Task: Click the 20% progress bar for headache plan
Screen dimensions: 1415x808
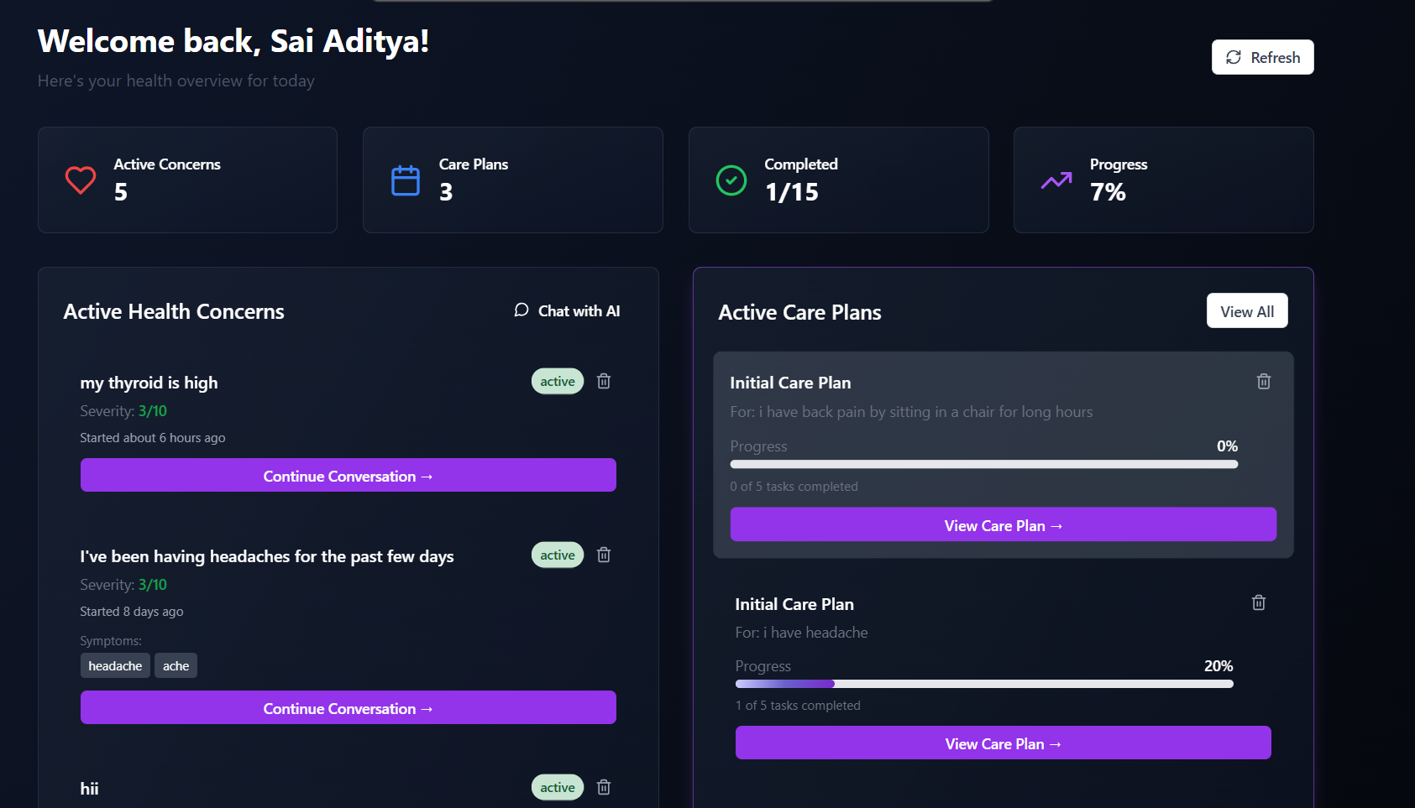Action: click(x=984, y=684)
